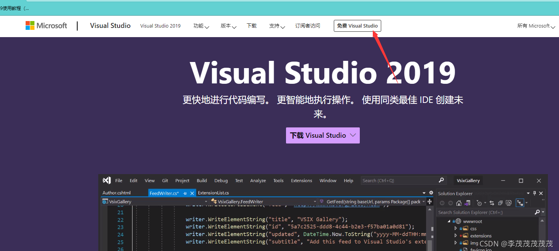The image size is (559, 251).
Task: Open the 功能 dropdown menu
Action: tap(201, 26)
